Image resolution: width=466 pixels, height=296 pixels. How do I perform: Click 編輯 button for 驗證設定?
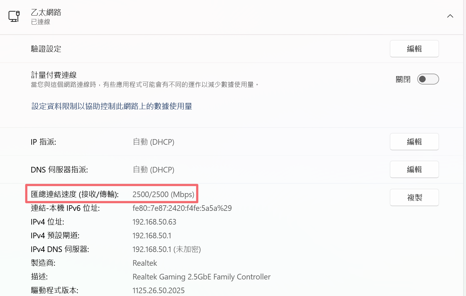tap(414, 49)
